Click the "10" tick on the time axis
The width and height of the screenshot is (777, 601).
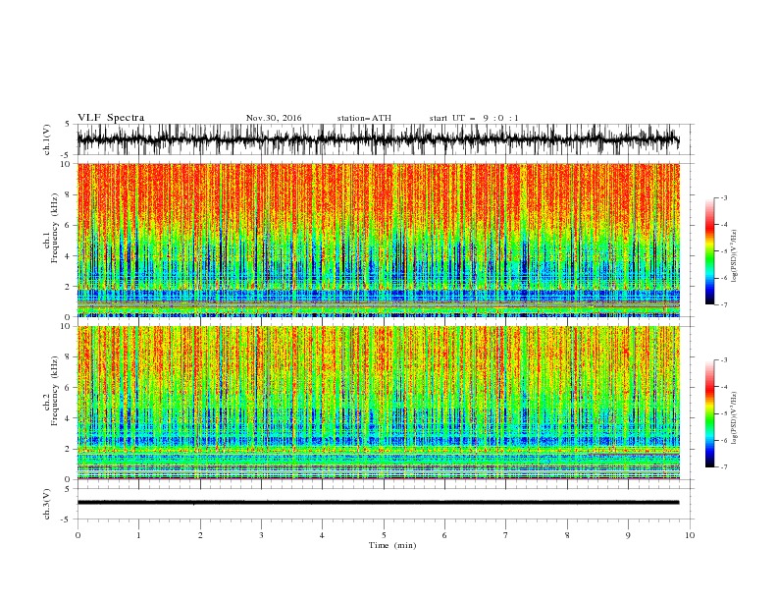[690, 535]
